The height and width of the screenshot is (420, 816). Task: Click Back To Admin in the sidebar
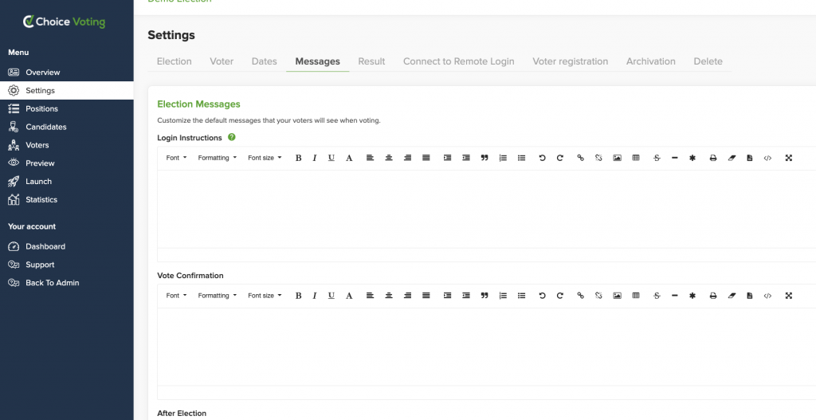click(67, 283)
